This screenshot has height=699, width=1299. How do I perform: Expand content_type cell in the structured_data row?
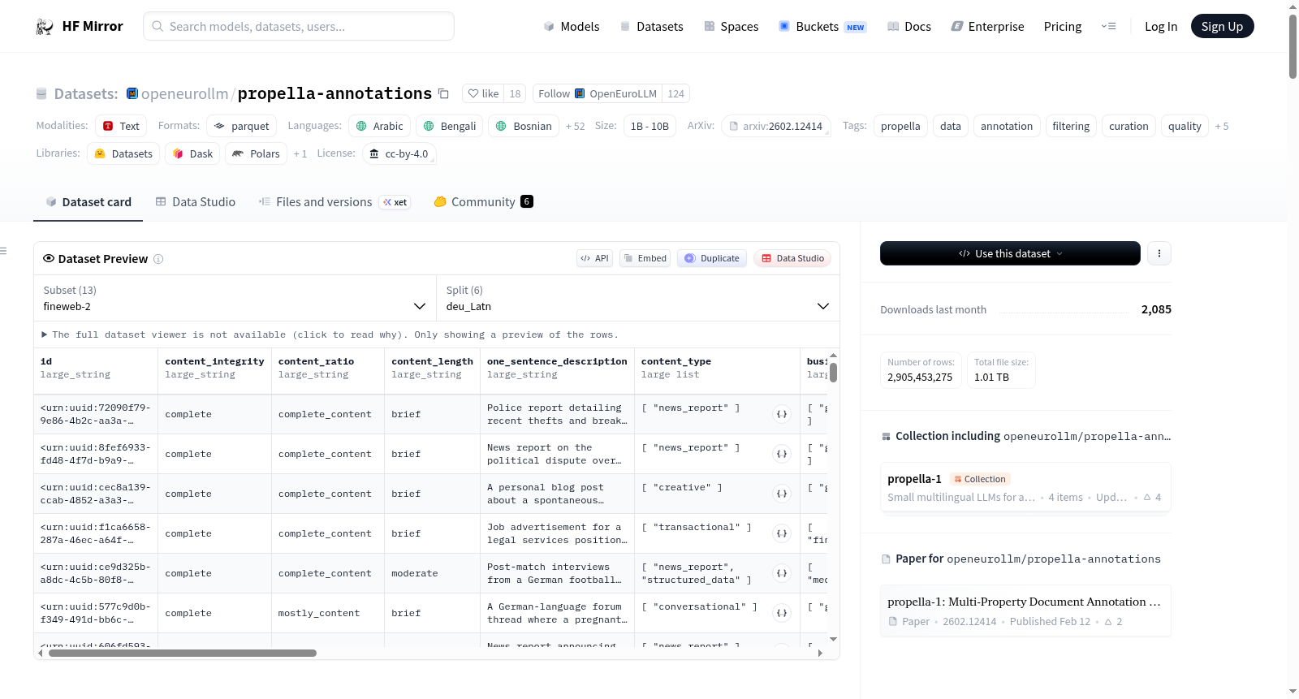pos(782,573)
